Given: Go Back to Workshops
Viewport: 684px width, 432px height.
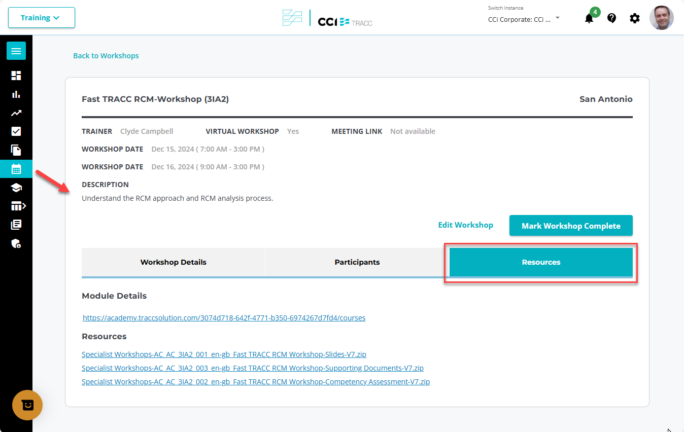Looking at the screenshot, I should pyautogui.click(x=106, y=56).
